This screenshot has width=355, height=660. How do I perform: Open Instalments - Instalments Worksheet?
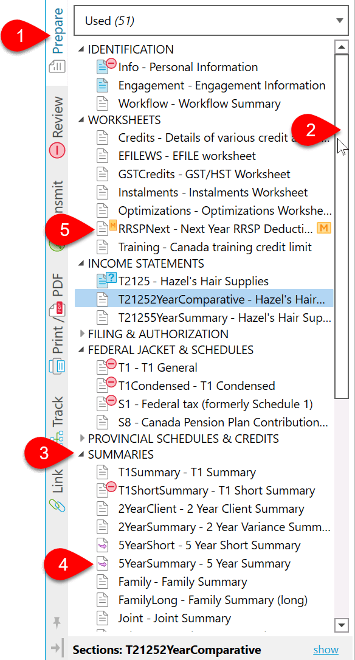coord(213,192)
